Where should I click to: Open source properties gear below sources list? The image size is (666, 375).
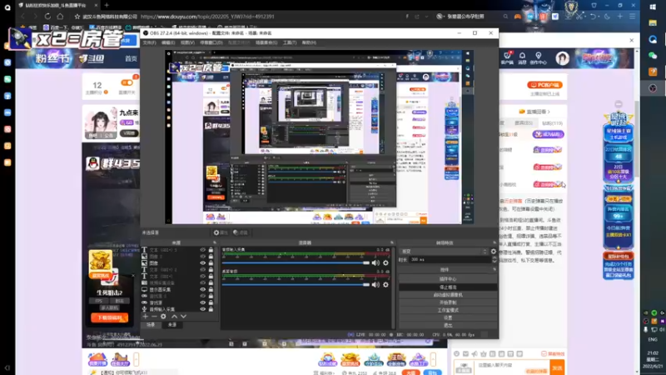coord(163,317)
